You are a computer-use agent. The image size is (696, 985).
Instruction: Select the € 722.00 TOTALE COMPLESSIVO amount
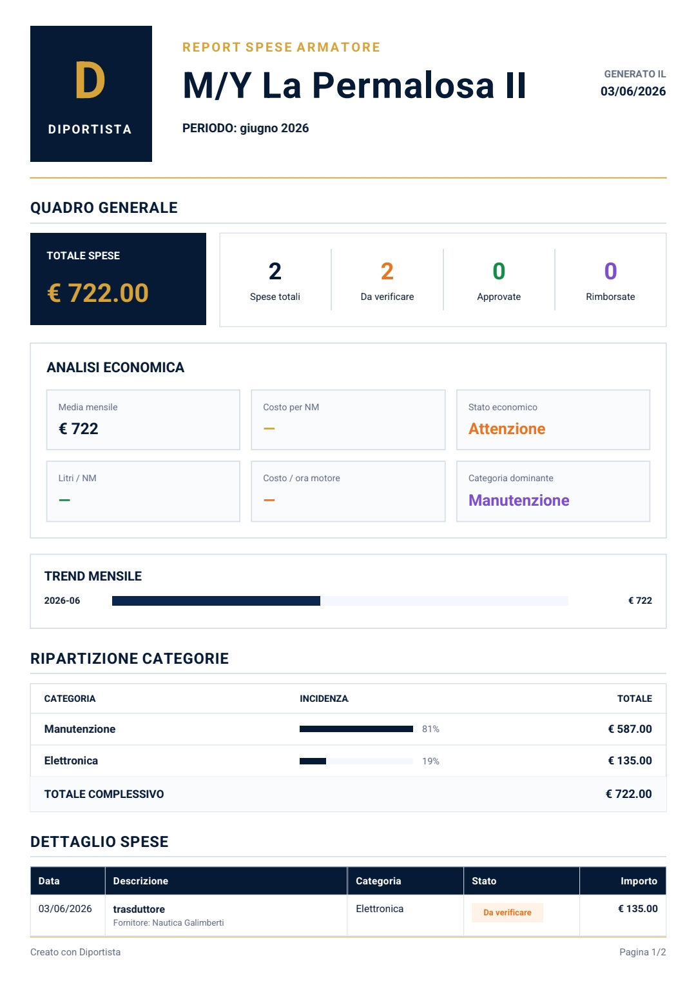click(628, 794)
